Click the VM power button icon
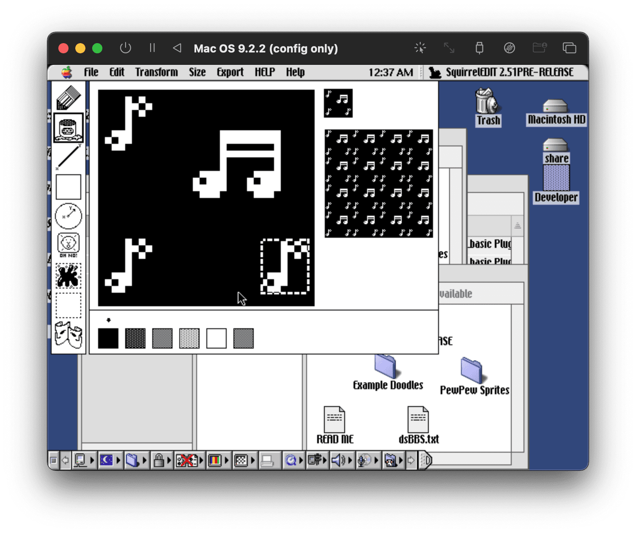 pos(126,48)
